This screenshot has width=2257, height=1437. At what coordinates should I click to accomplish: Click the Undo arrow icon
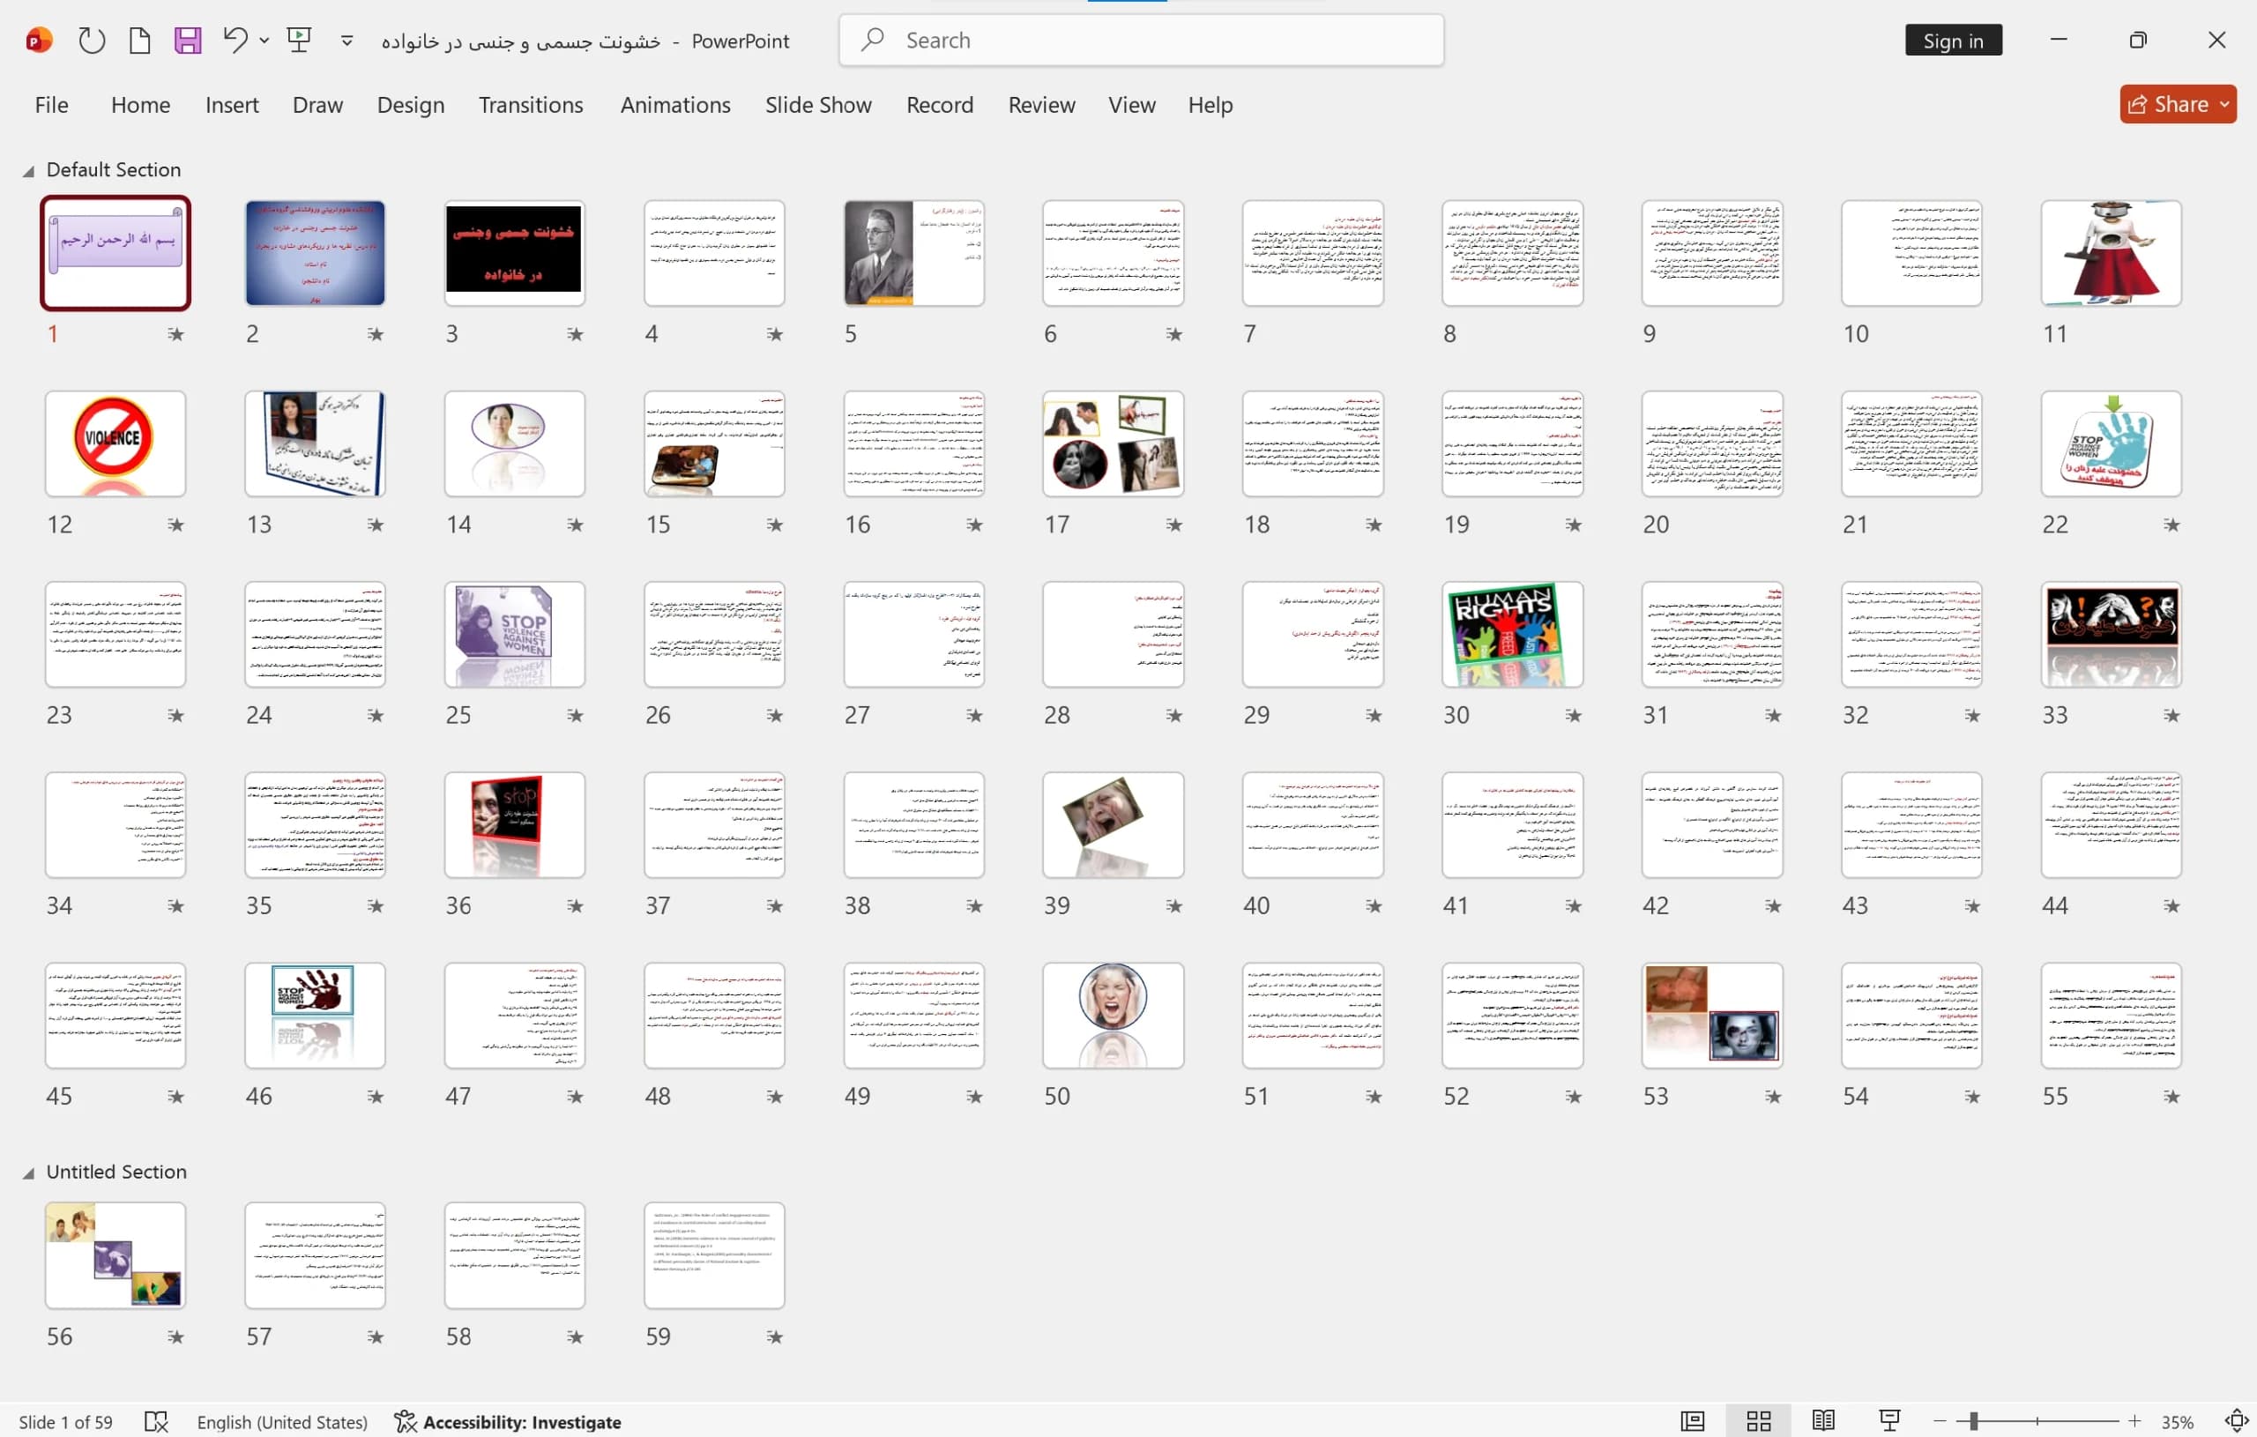tap(235, 40)
